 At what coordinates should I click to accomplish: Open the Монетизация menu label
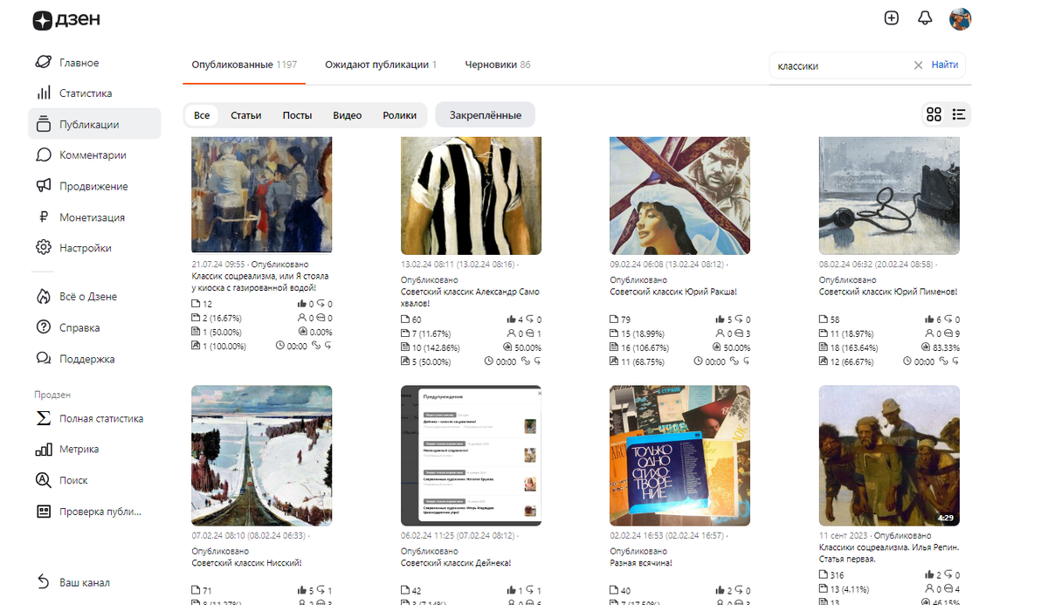click(x=92, y=217)
